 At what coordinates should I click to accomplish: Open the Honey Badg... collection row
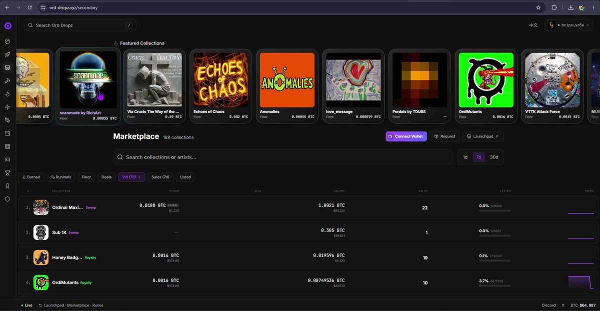point(307,258)
